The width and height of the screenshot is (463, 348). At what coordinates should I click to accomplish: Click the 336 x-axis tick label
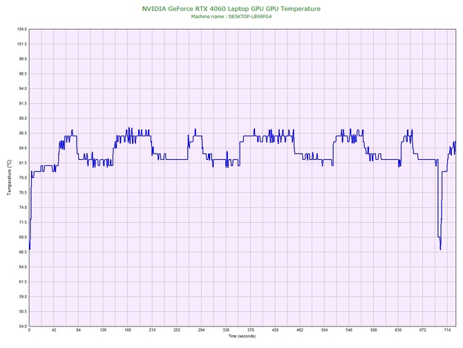pyautogui.click(x=226, y=330)
